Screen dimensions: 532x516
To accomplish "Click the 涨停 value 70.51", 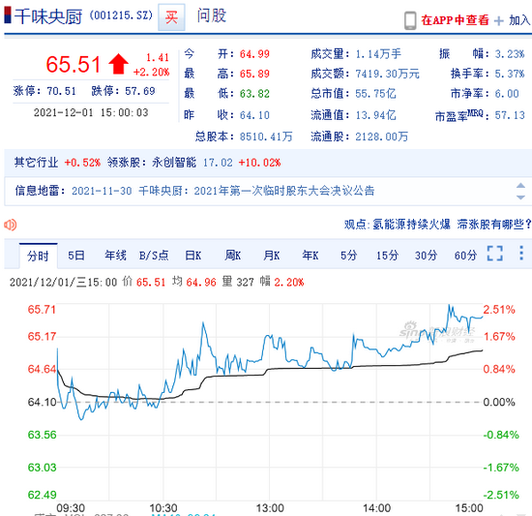I will pyautogui.click(x=61, y=91).
